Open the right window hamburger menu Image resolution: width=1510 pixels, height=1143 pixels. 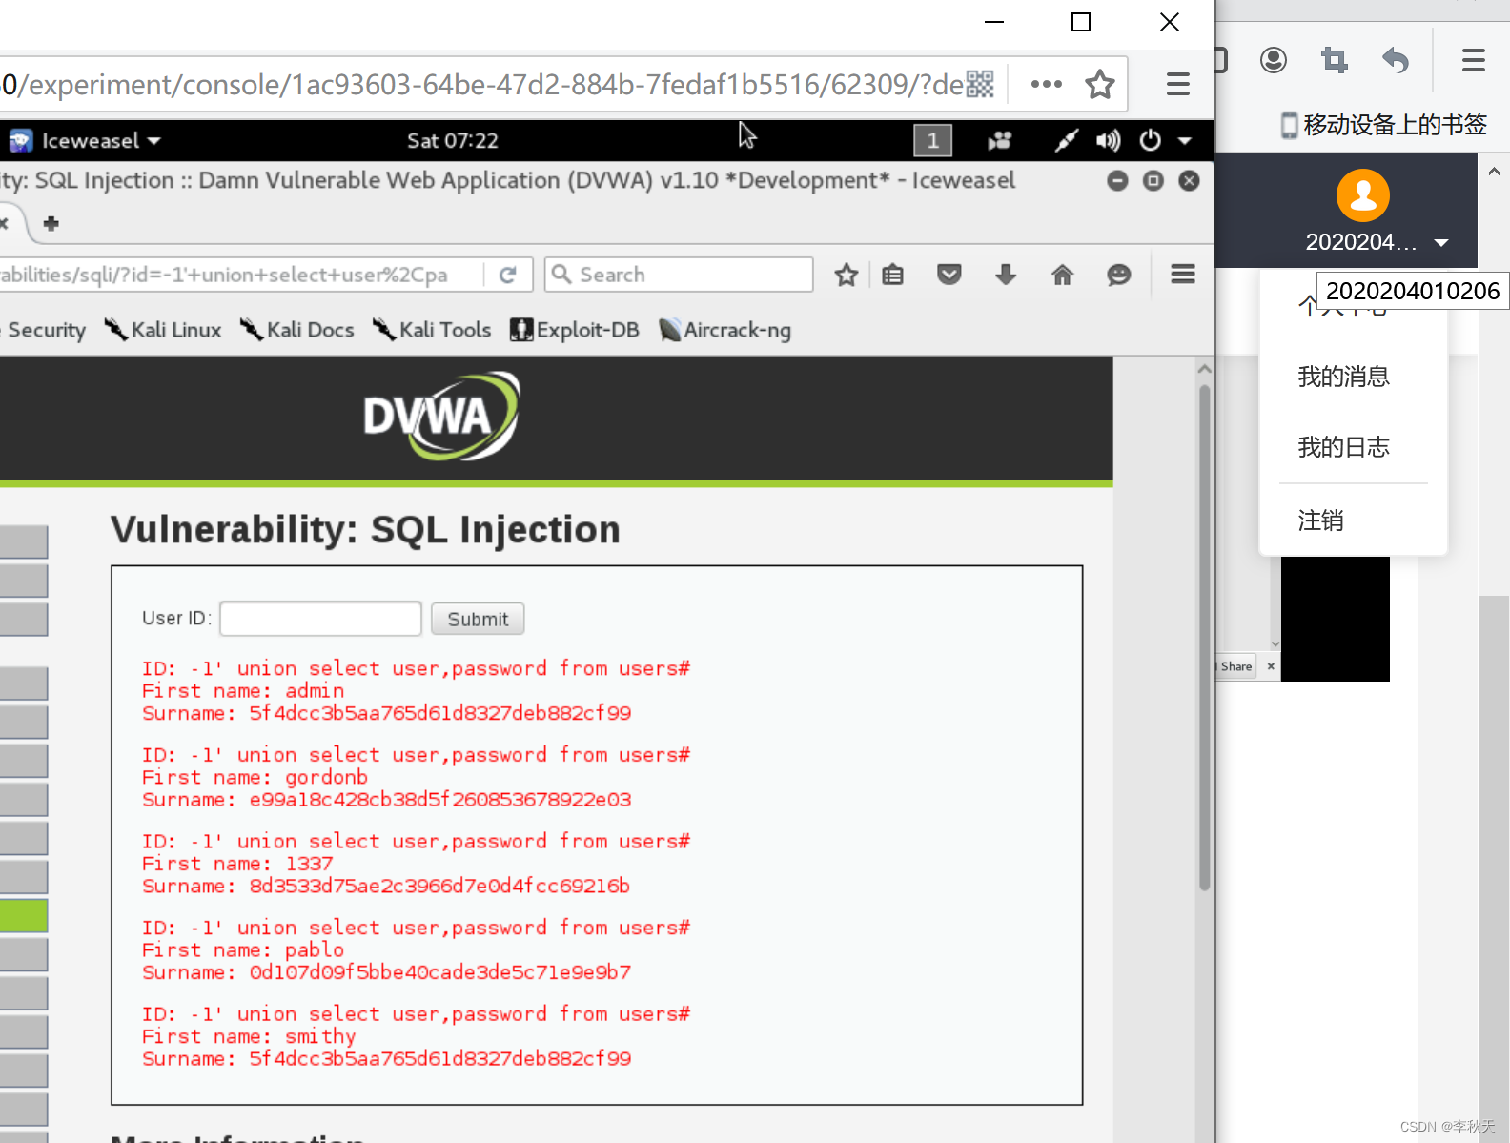(x=1474, y=61)
